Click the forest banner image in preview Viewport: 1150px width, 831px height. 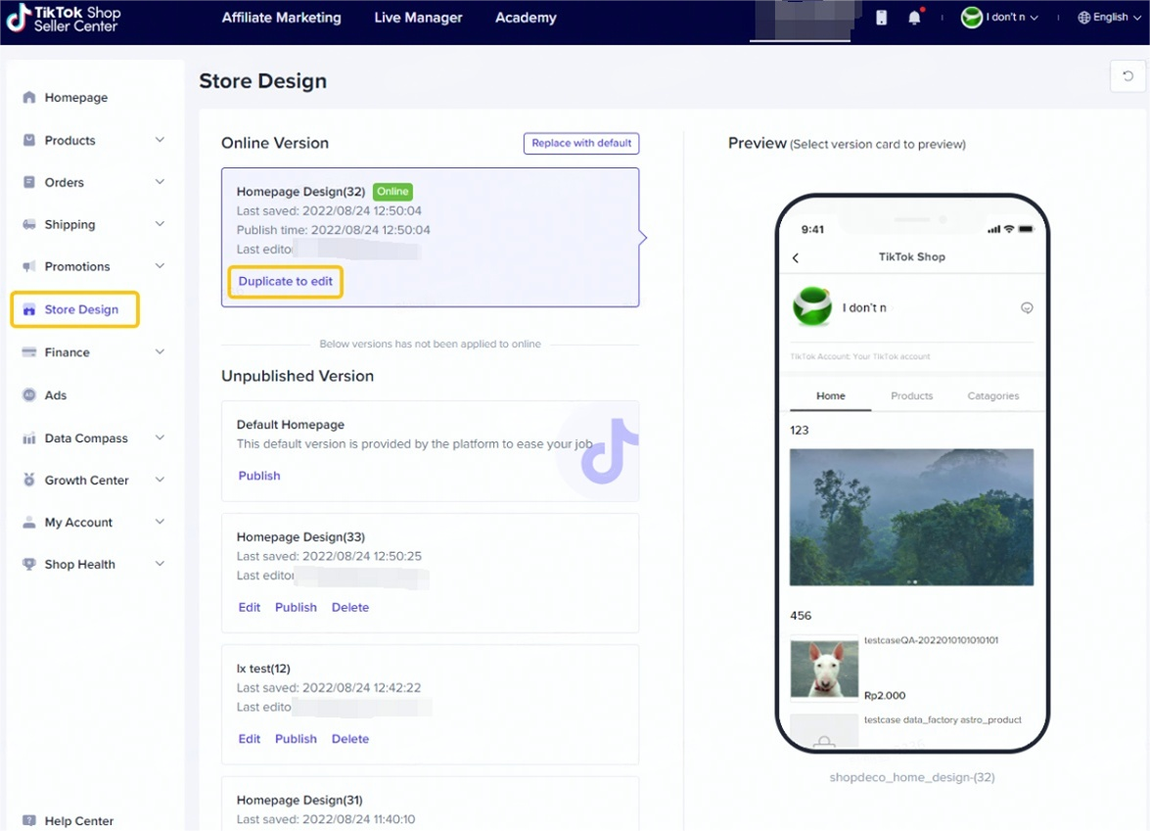tap(911, 517)
